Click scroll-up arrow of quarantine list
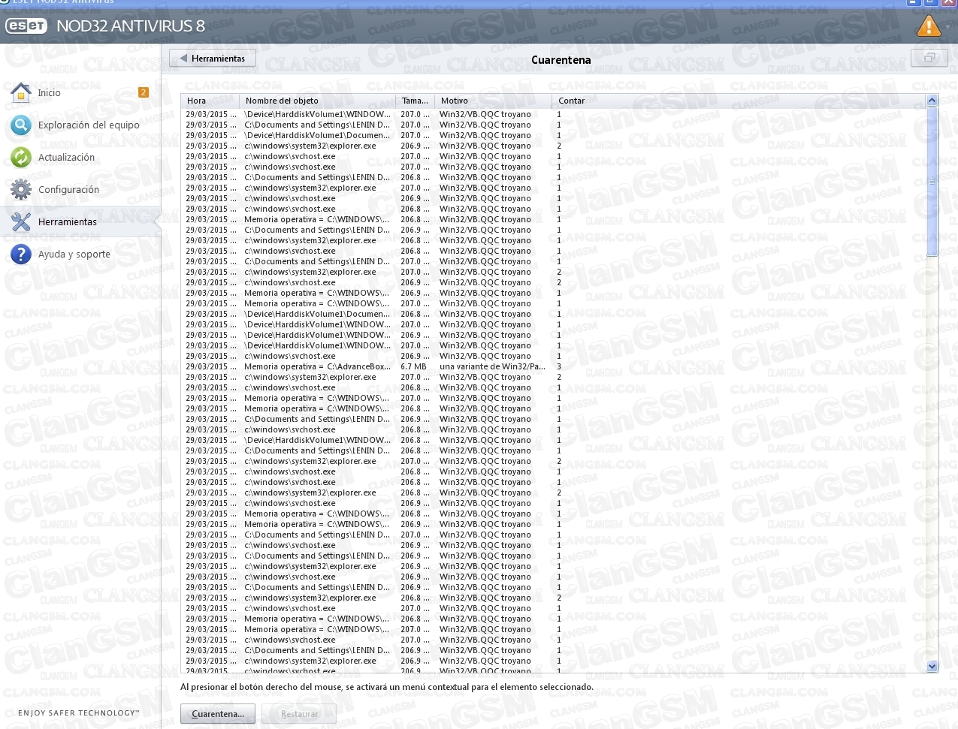The height and width of the screenshot is (729, 958). coord(932,101)
